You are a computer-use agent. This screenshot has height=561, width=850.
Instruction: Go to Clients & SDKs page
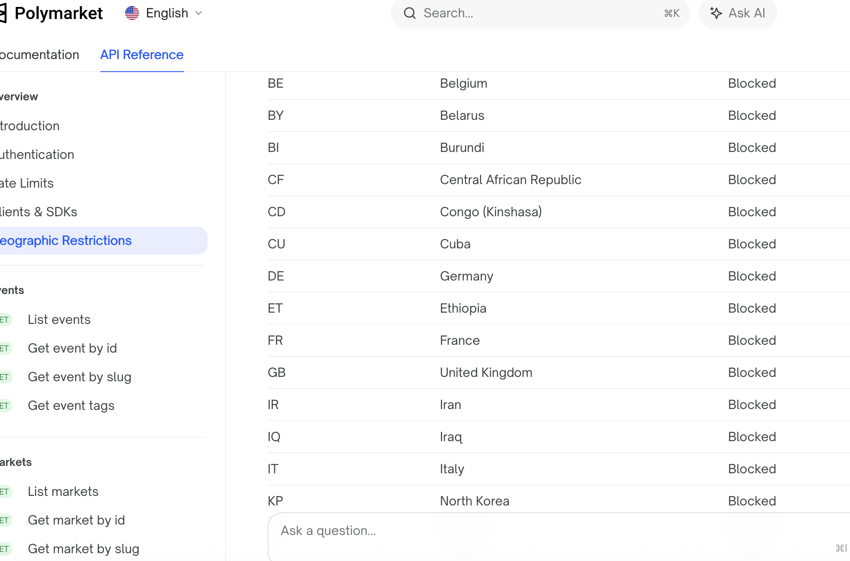pos(38,212)
